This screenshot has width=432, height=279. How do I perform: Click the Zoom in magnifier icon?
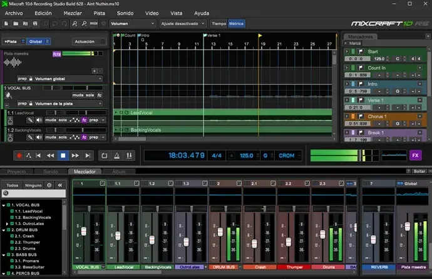[75, 24]
